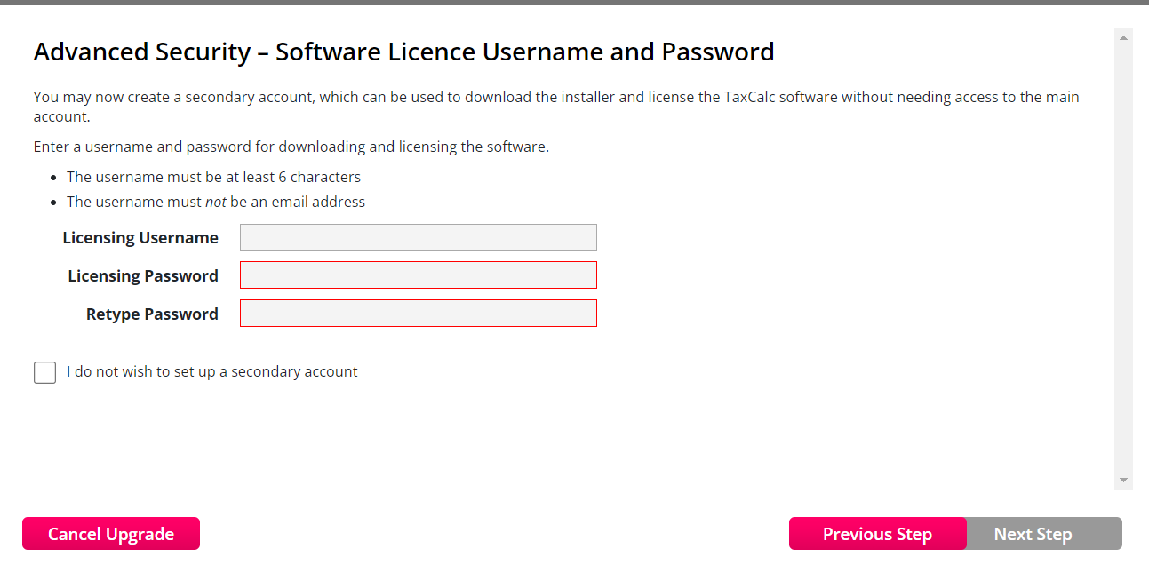Focus the Licensing Password input box
Viewport: 1149px width, 573px height.
click(x=418, y=275)
